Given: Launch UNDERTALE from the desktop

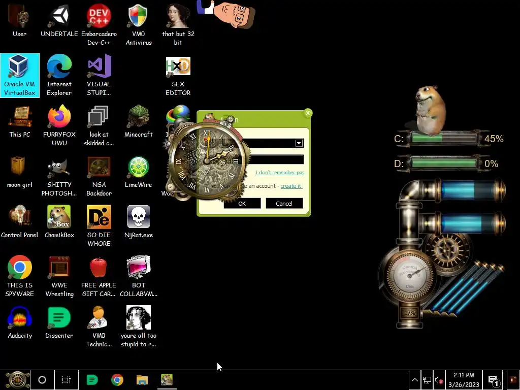Looking at the screenshot, I should coord(59,20).
